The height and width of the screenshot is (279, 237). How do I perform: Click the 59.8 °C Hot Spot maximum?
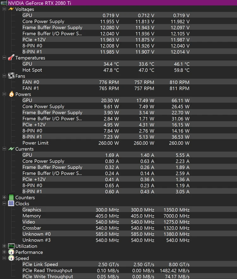pyautogui.click(x=182, y=70)
